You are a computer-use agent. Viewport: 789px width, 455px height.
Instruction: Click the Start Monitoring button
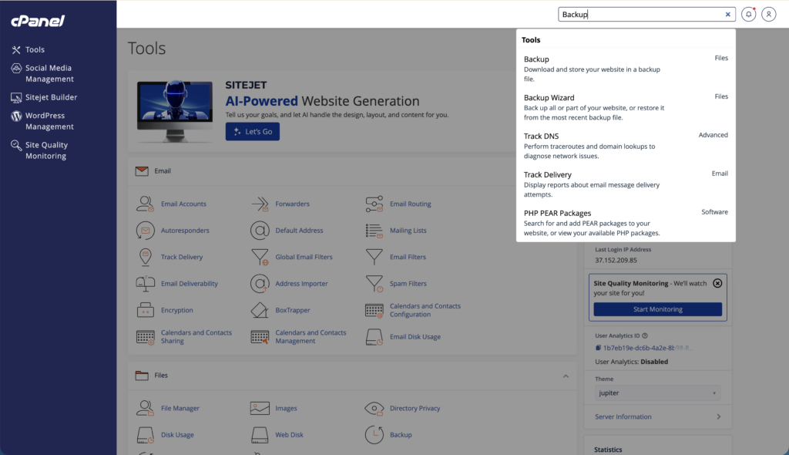pyautogui.click(x=657, y=309)
